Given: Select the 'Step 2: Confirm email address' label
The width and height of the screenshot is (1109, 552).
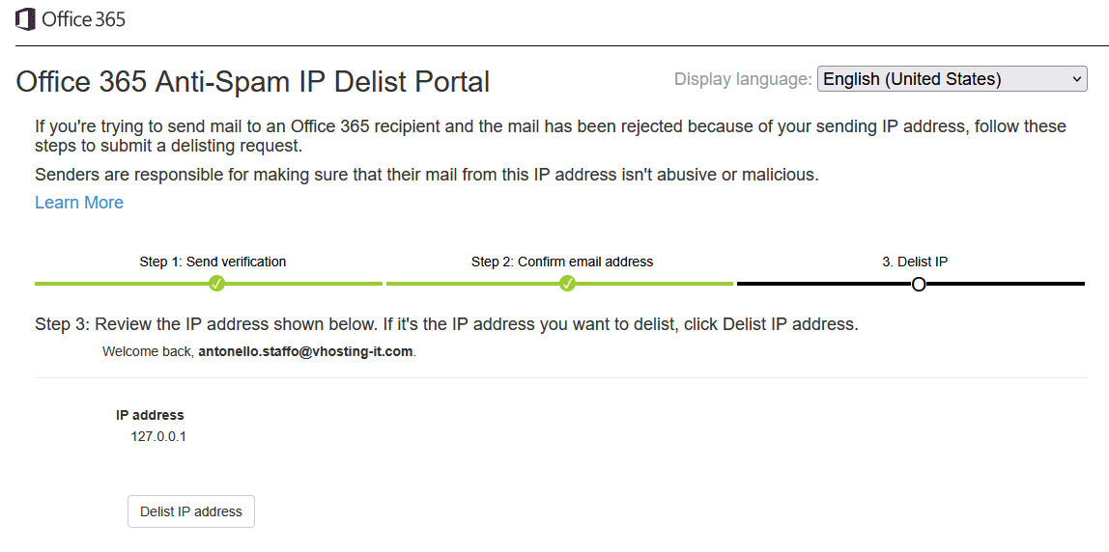Looking at the screenshot, I should point(562,262).
